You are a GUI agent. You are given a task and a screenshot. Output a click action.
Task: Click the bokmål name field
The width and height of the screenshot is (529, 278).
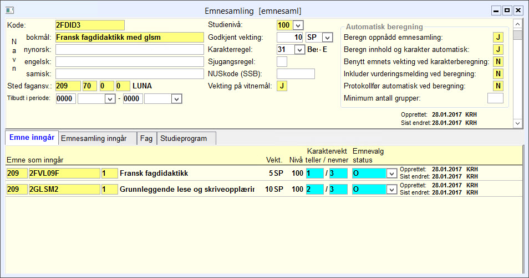(130, 38)
